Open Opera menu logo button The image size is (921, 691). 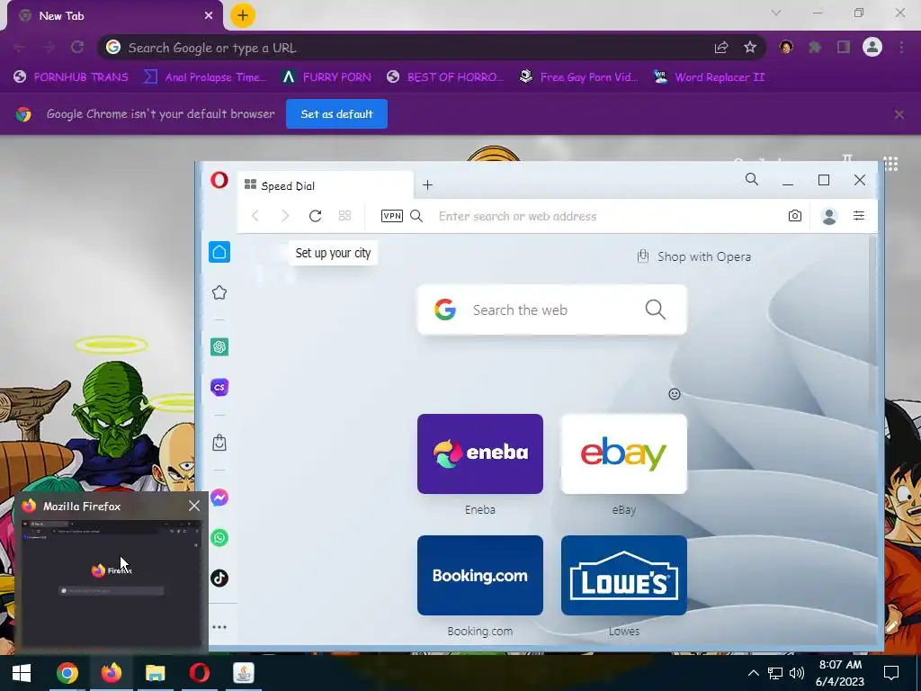click(219, 180)
